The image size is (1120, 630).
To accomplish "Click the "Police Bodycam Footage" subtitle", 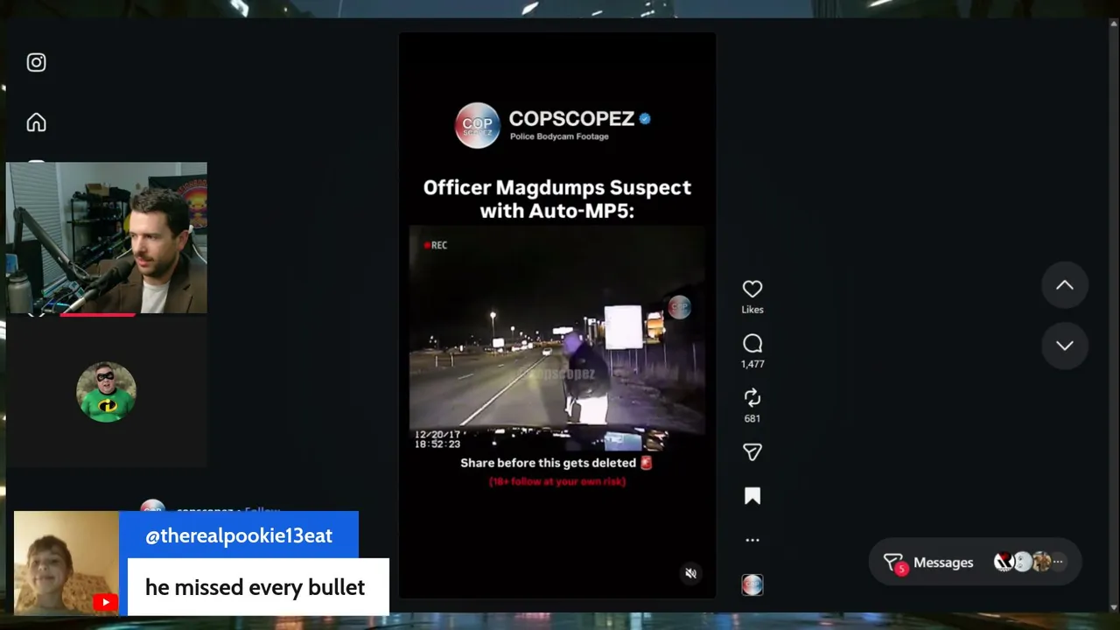I will [559, 136].
